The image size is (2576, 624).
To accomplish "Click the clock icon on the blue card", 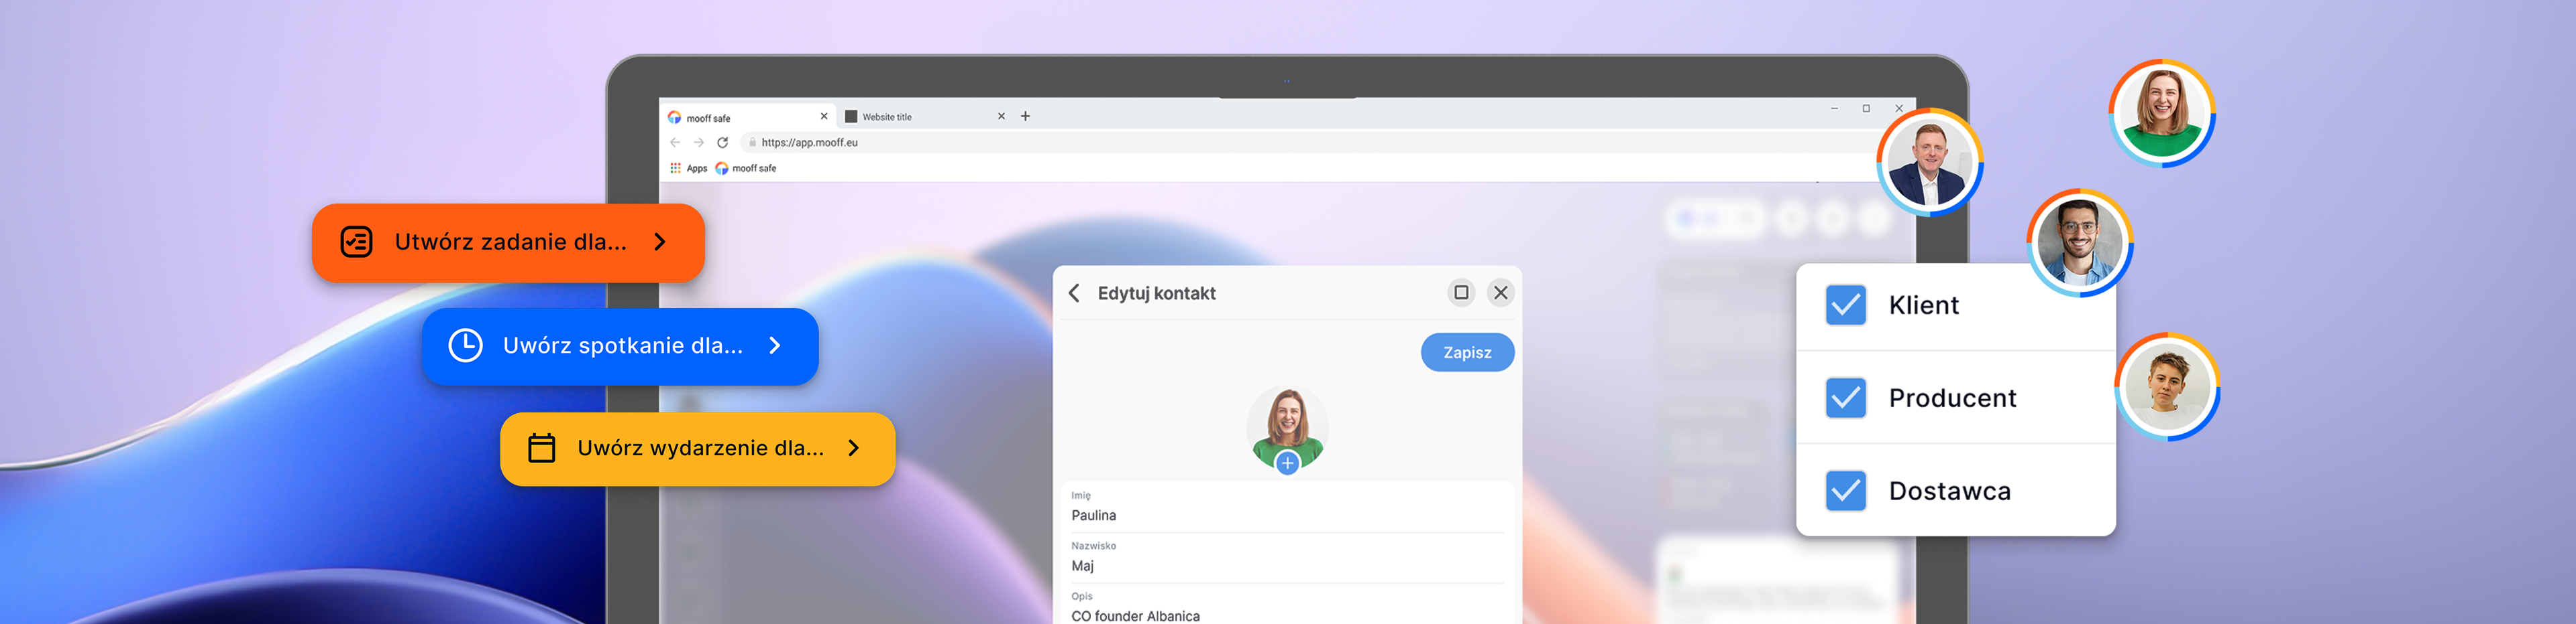I will pyautogui.click(x=465, y=345).
